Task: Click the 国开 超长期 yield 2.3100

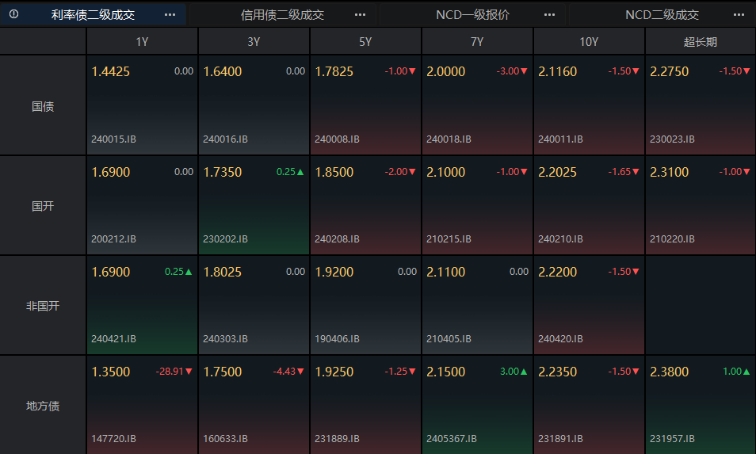Action: point(669,172)
